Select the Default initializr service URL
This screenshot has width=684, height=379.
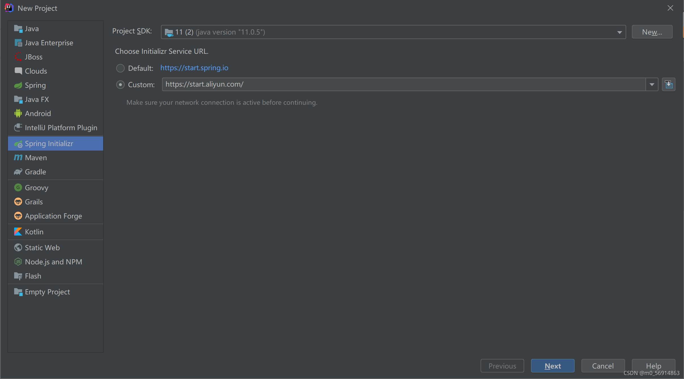coord(120,68)
